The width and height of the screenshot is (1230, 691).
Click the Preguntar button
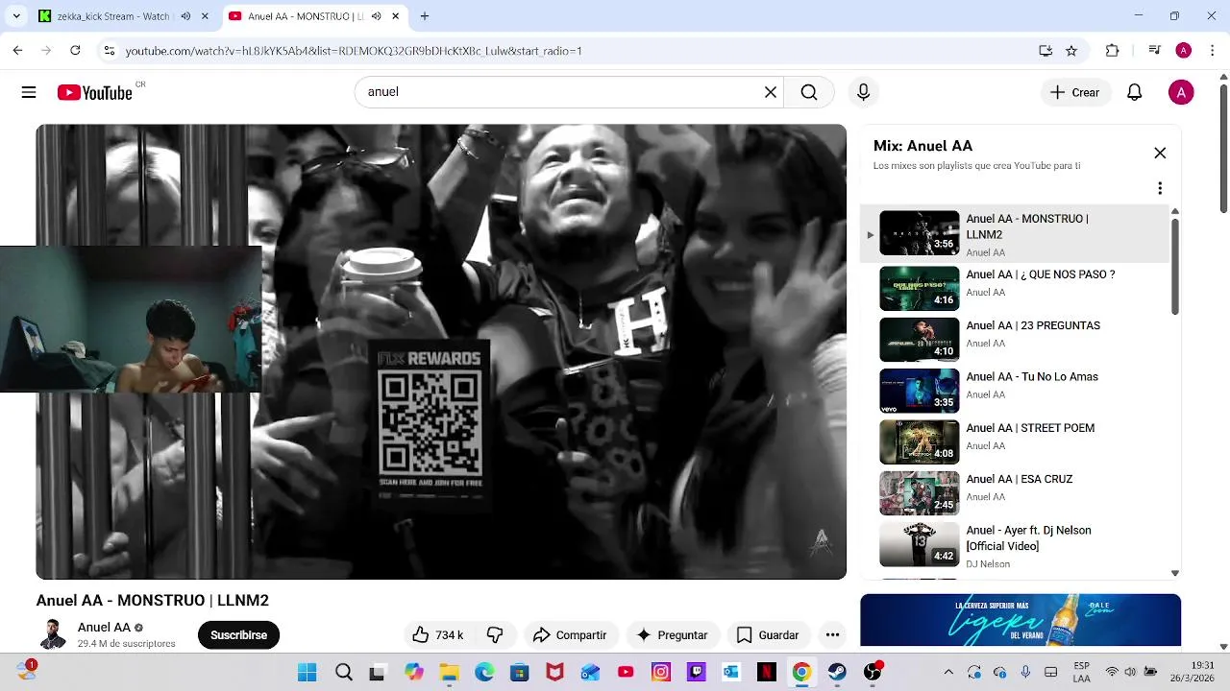pyautogui.click(x=672, y=635)
